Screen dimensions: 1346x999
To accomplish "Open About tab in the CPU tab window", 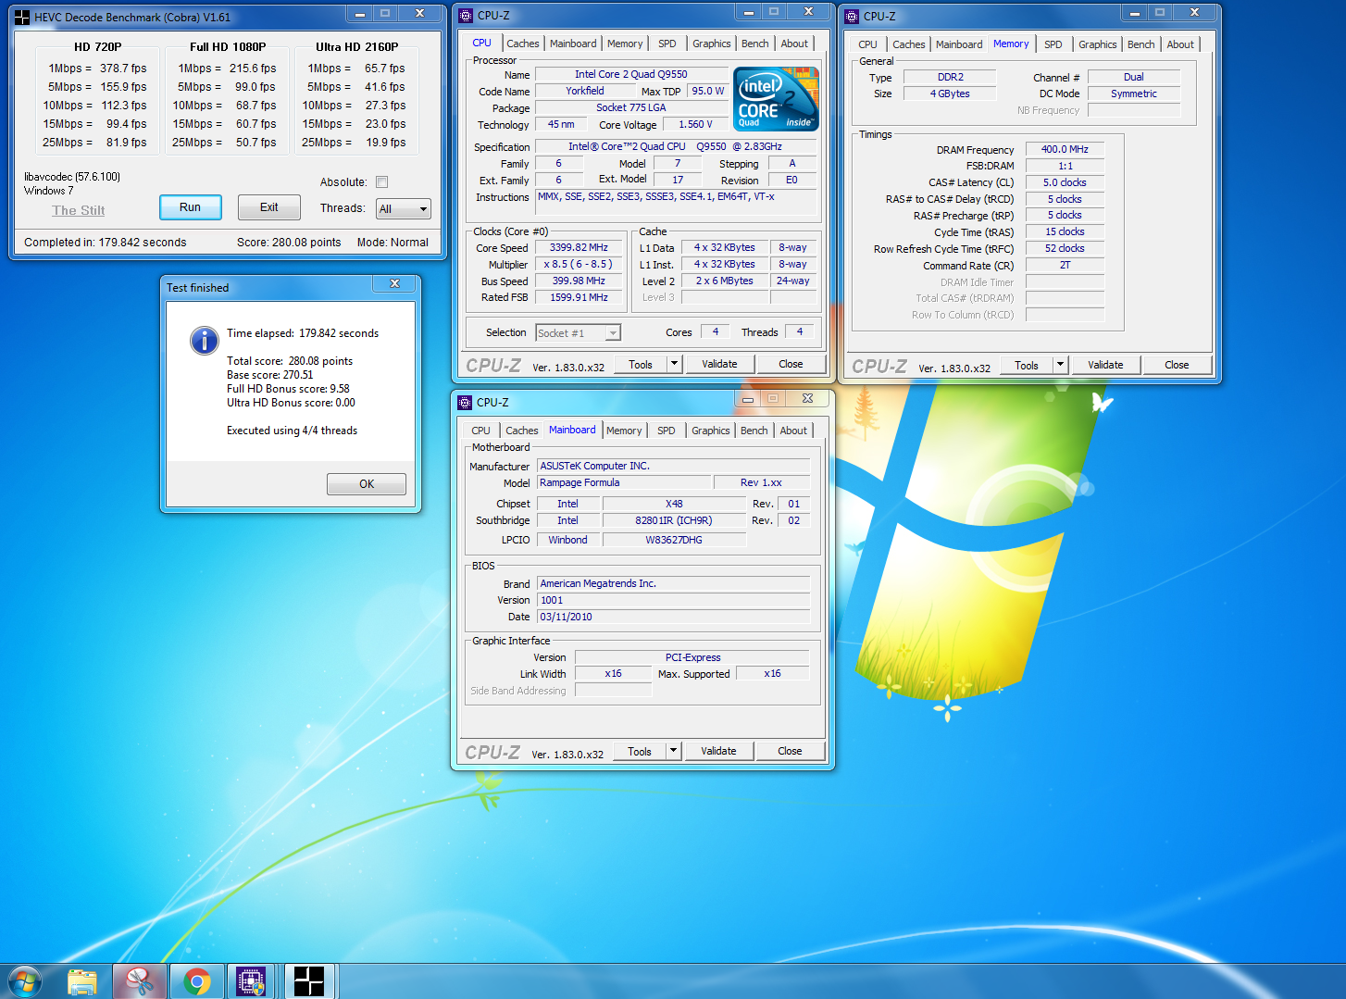I will (794, 44).
